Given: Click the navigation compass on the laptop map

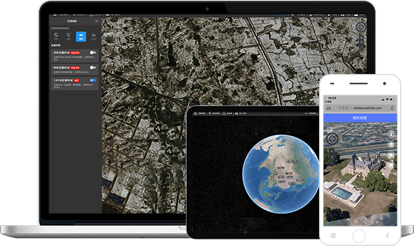Looking at the screenshot, I should [361, 27].
